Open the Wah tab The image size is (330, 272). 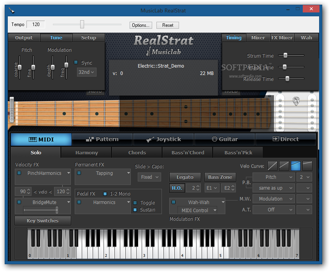(306, 37)
